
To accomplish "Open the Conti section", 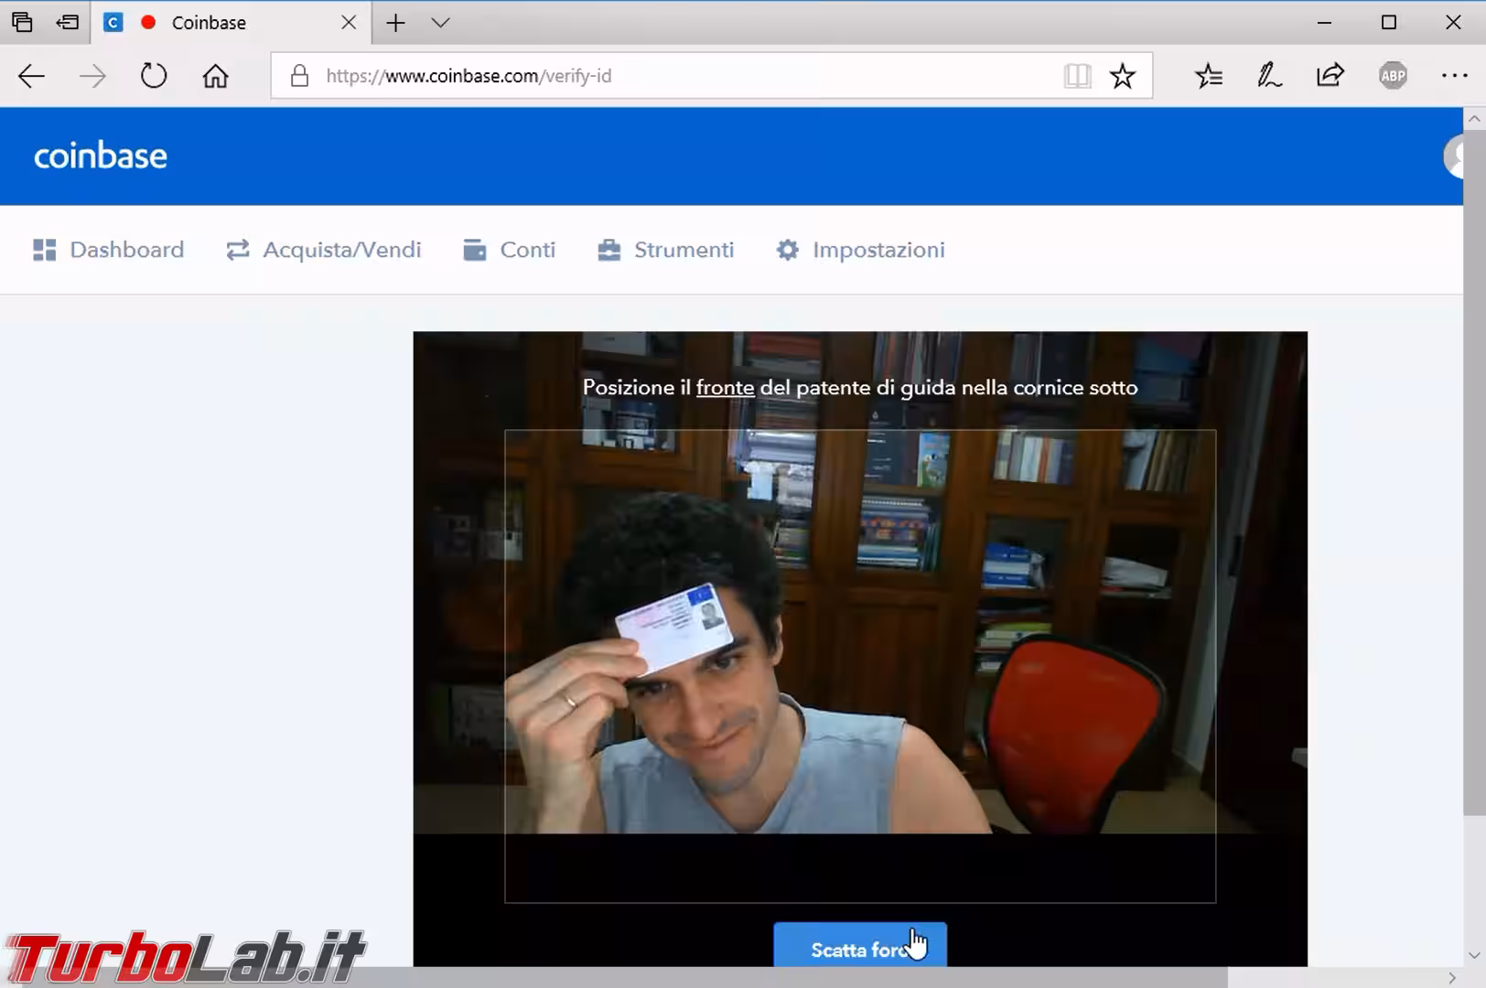I will (x=510, y=250).
